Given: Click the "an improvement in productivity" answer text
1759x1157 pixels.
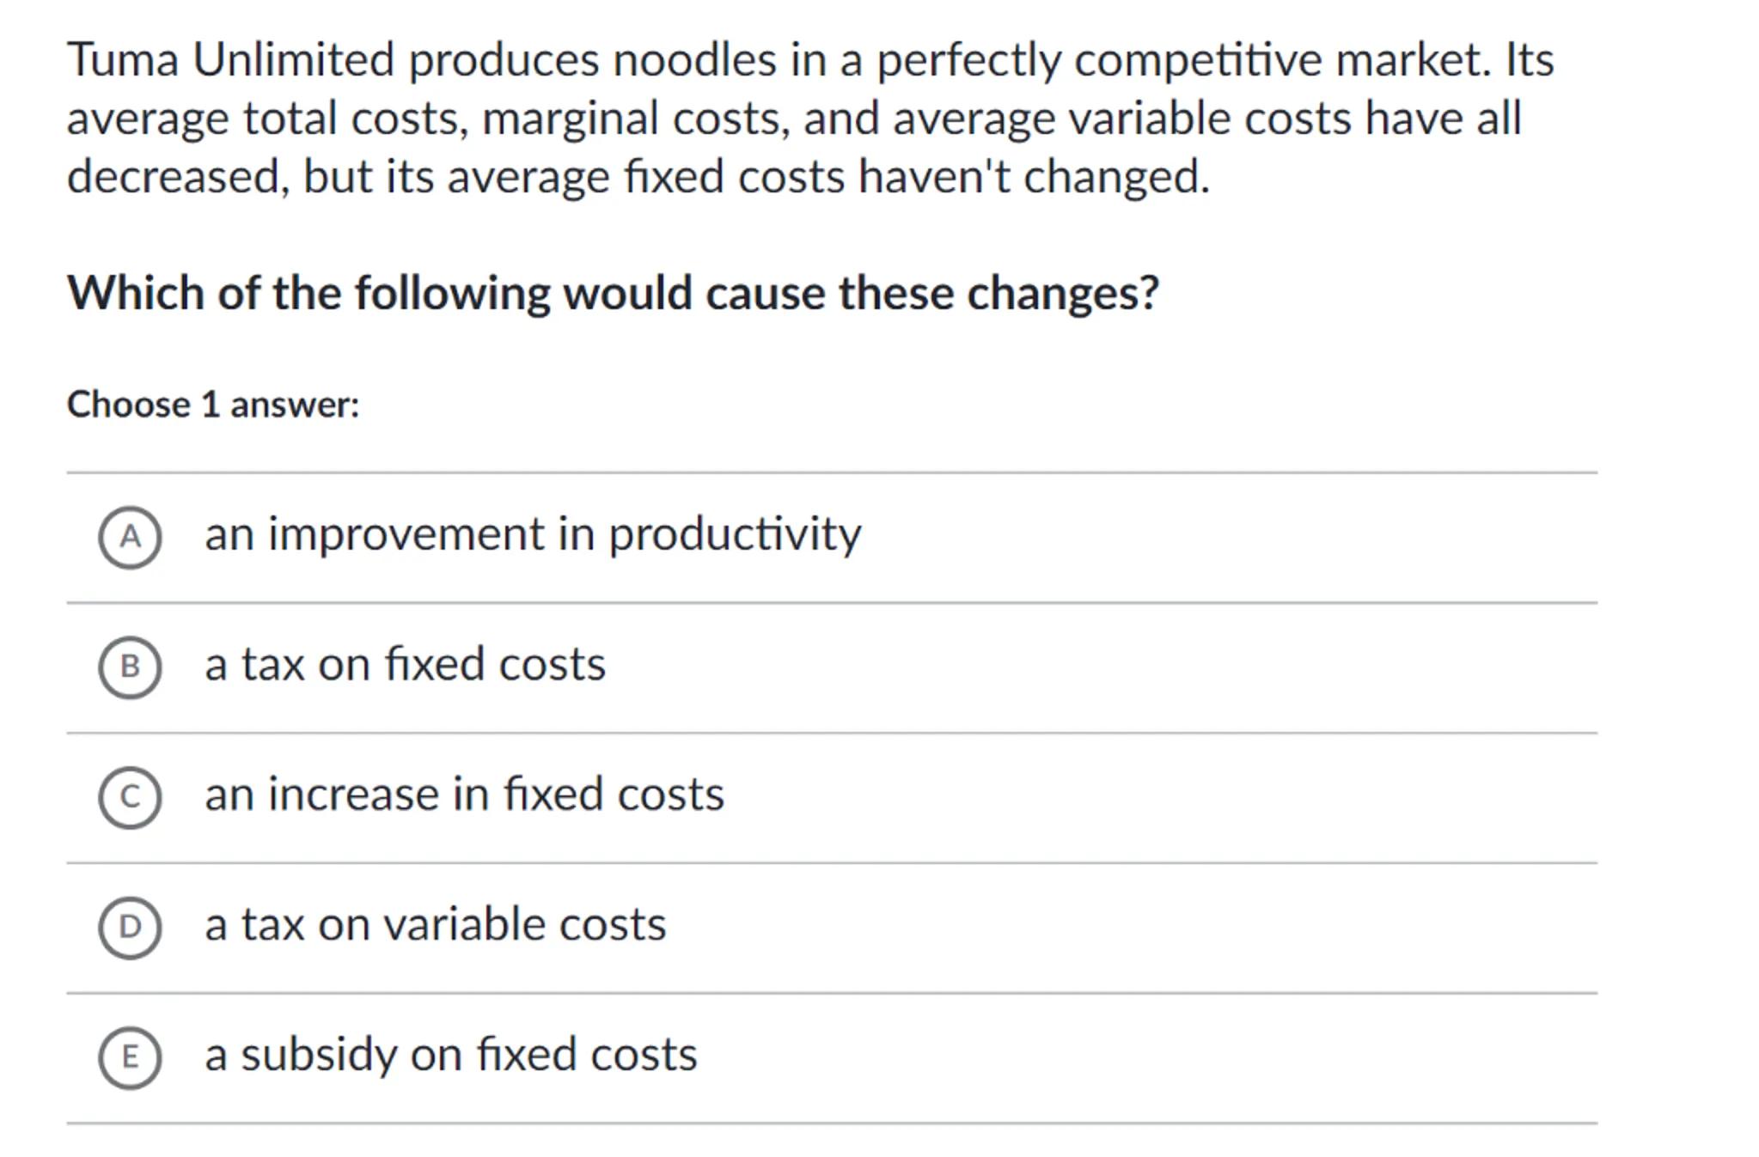Looking at the screenshot, I should [x=533, y=534].
